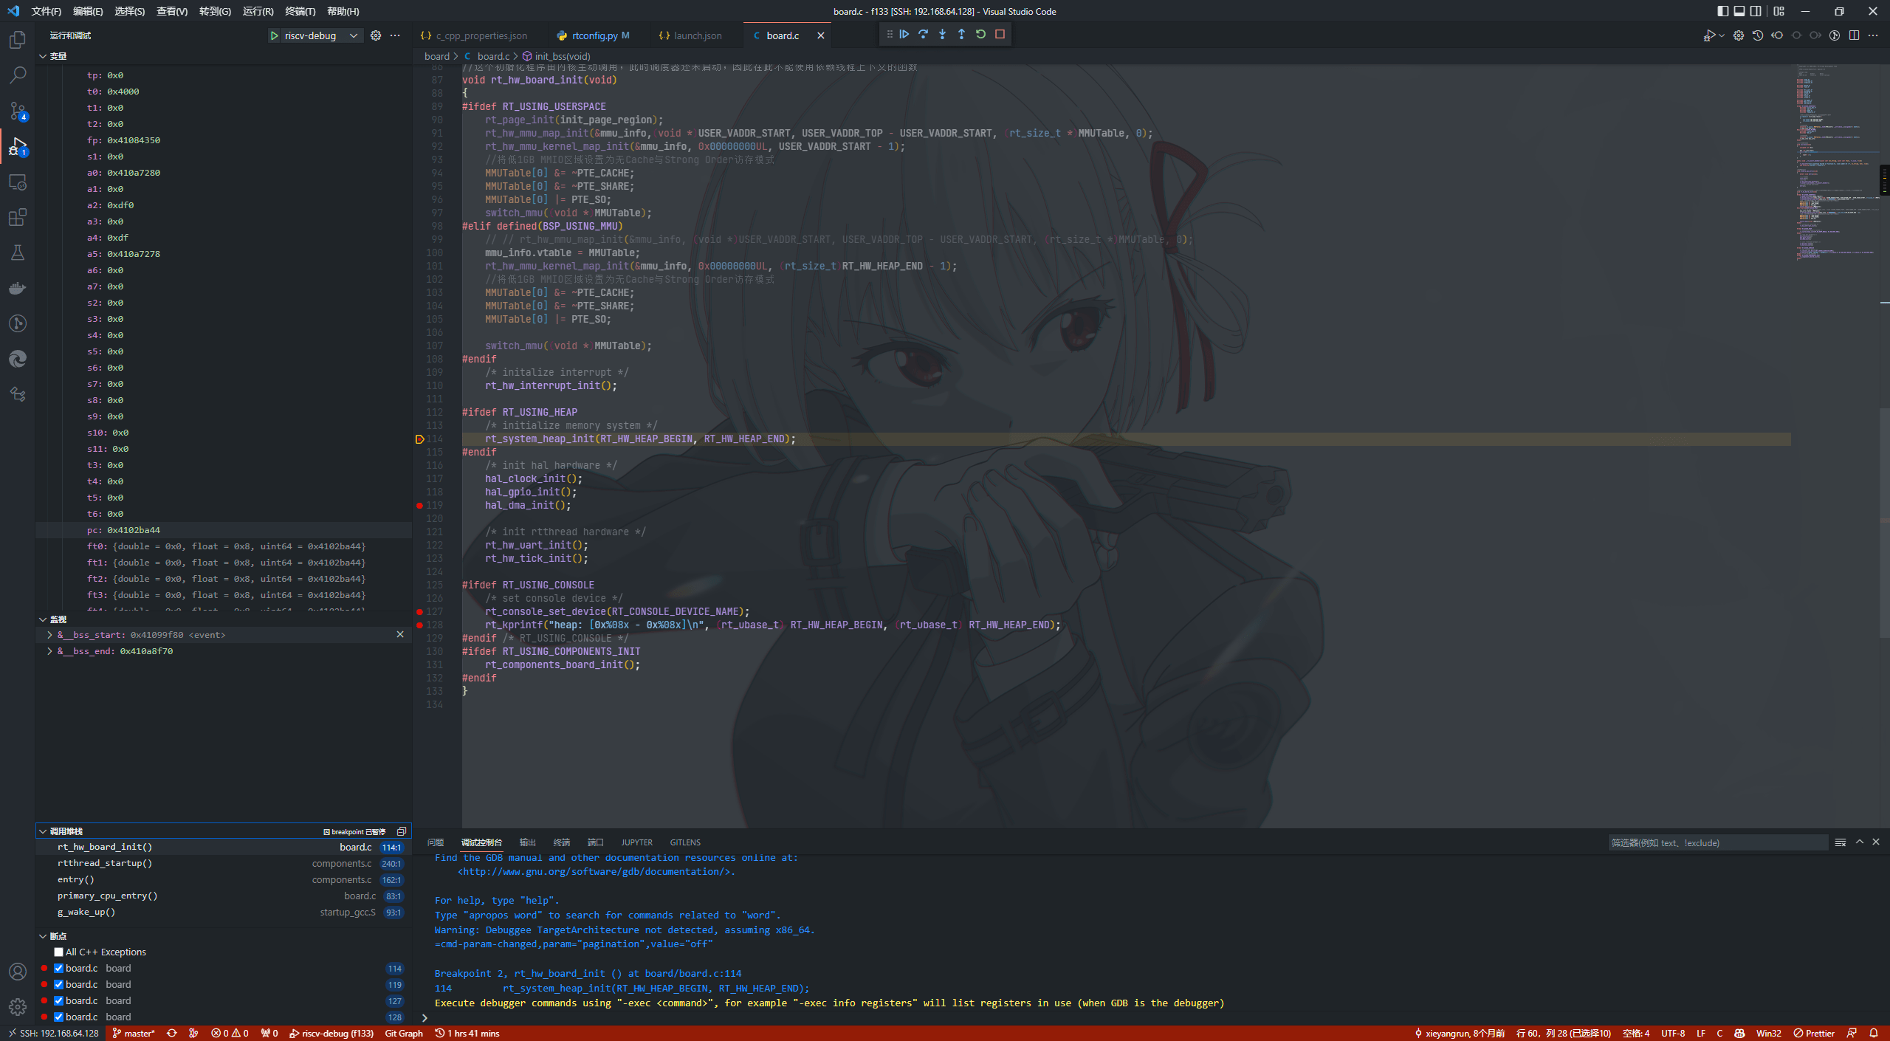The height and width of the screenshot is (1041, 1890).
Task: Maximize the bottom panel
Action: point(1859,842)
